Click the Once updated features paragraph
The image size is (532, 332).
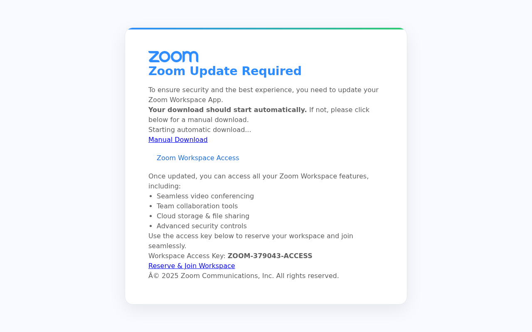click(259, 181)
